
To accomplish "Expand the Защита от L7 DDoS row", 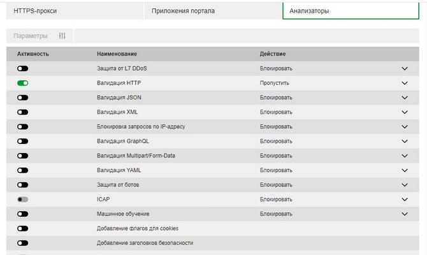I will click(404, 68).
